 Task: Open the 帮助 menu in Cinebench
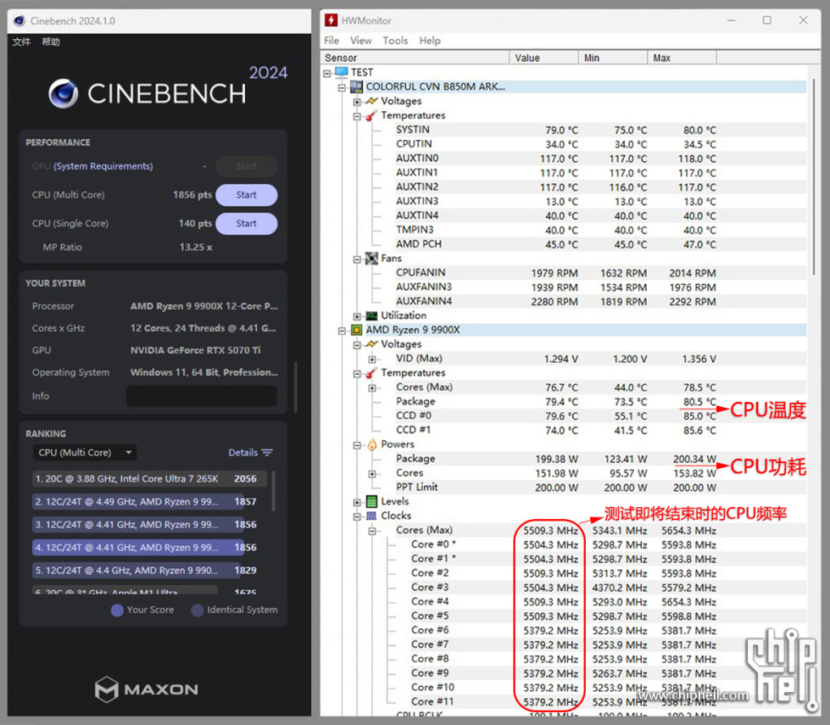51,42
